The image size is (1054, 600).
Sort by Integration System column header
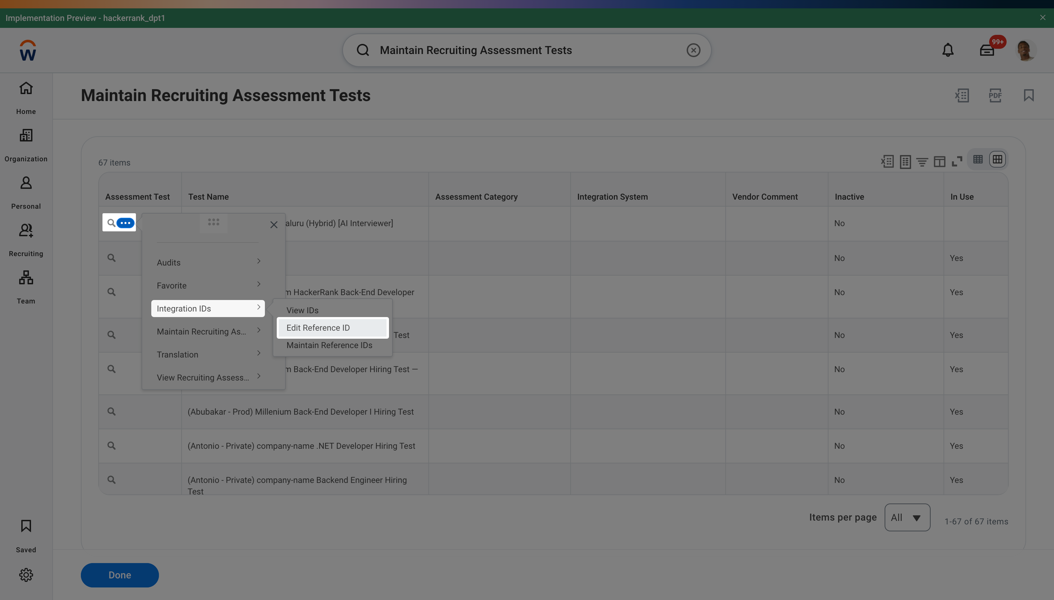coord(612,197)
